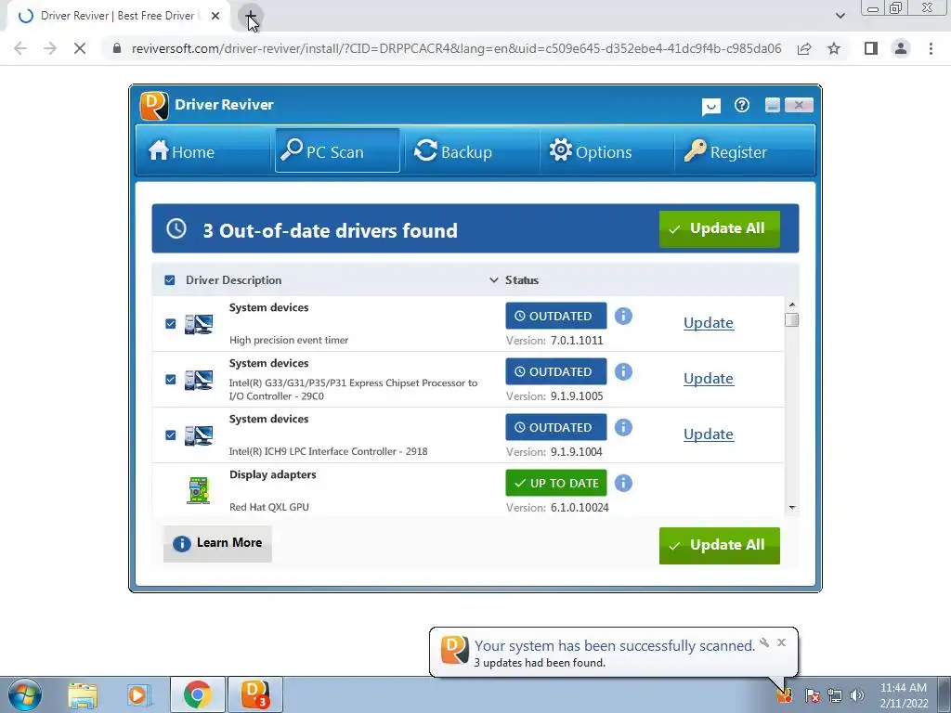Open the help question mark icon
This screenshot has width=951, height=713.
(x=742, y=106)
